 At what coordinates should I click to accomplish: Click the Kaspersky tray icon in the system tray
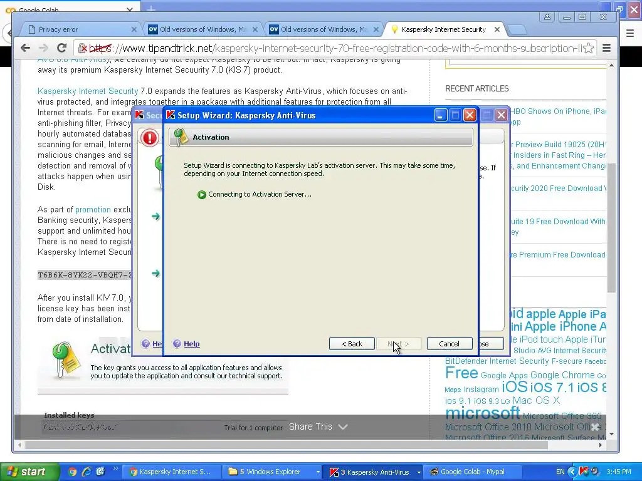[x=584, y=472]
